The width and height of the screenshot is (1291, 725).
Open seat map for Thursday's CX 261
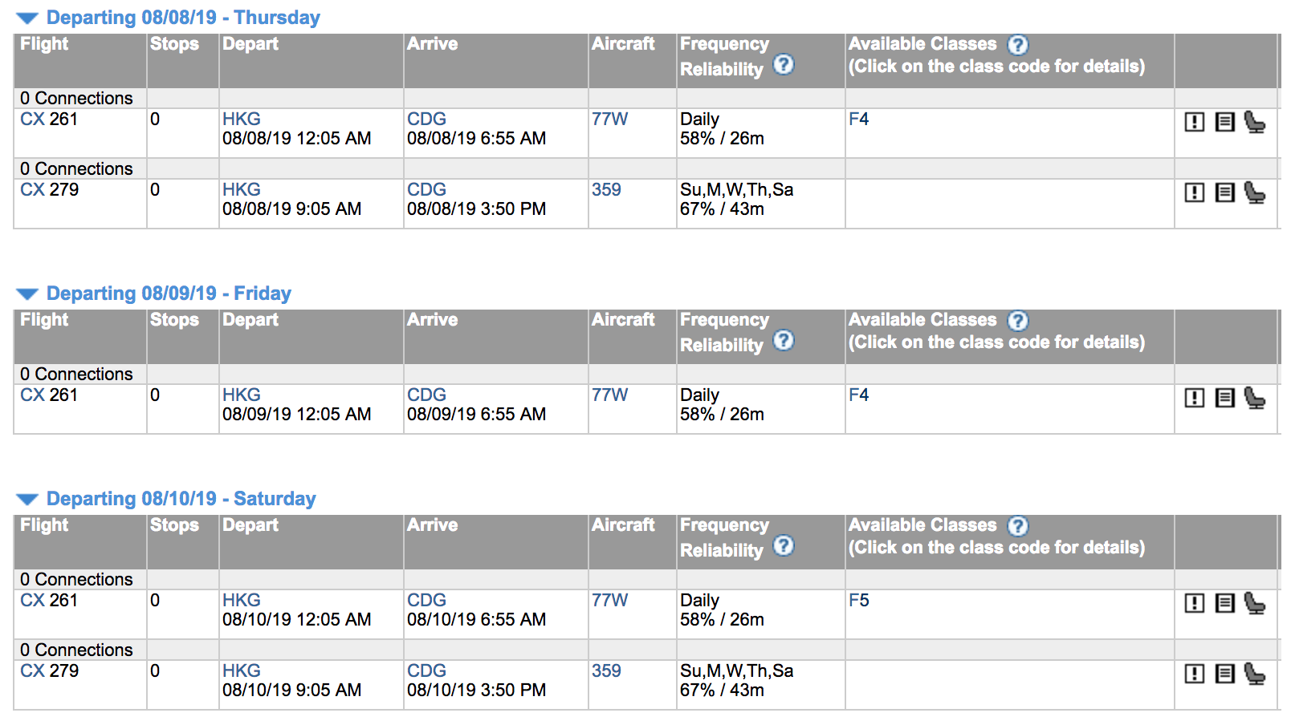[1254, 122]
